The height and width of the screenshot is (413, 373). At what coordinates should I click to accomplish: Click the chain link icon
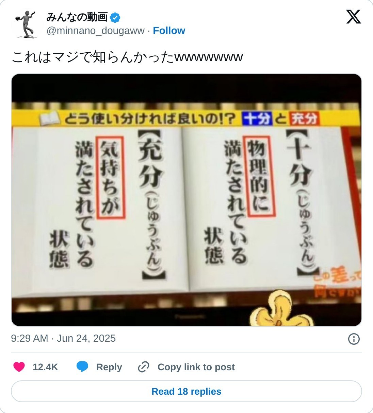pyautogui.click(x=143, y=367)
